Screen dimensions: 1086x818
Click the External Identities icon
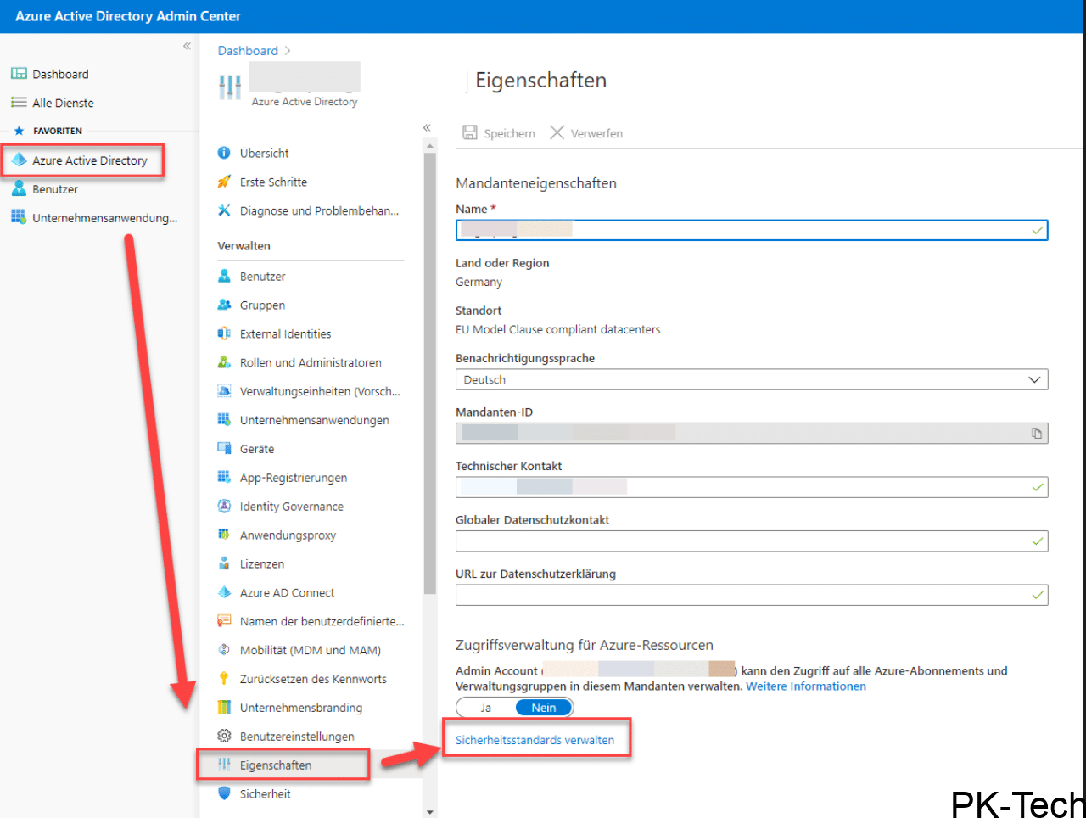(x=224, y=333)
